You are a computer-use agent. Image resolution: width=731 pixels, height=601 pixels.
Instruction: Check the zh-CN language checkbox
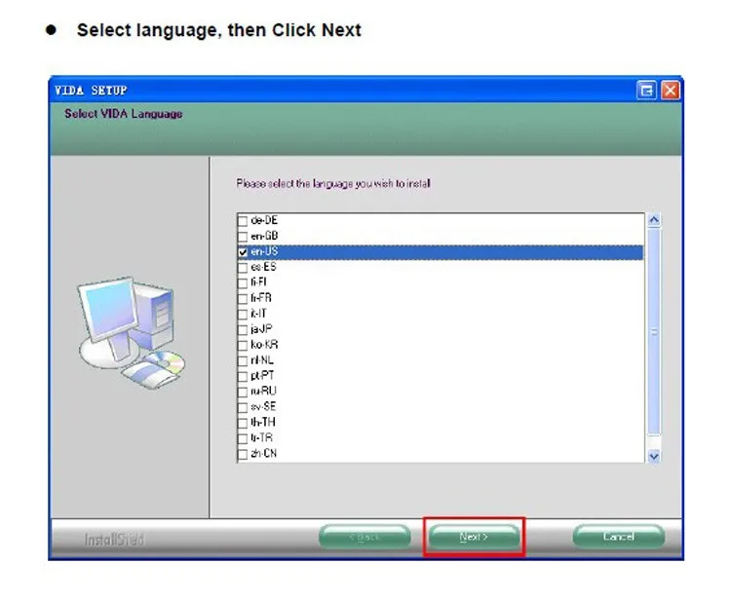[243, 454]
